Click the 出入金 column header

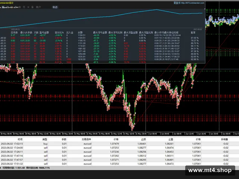pyautogui.click(x=70, y=32)
